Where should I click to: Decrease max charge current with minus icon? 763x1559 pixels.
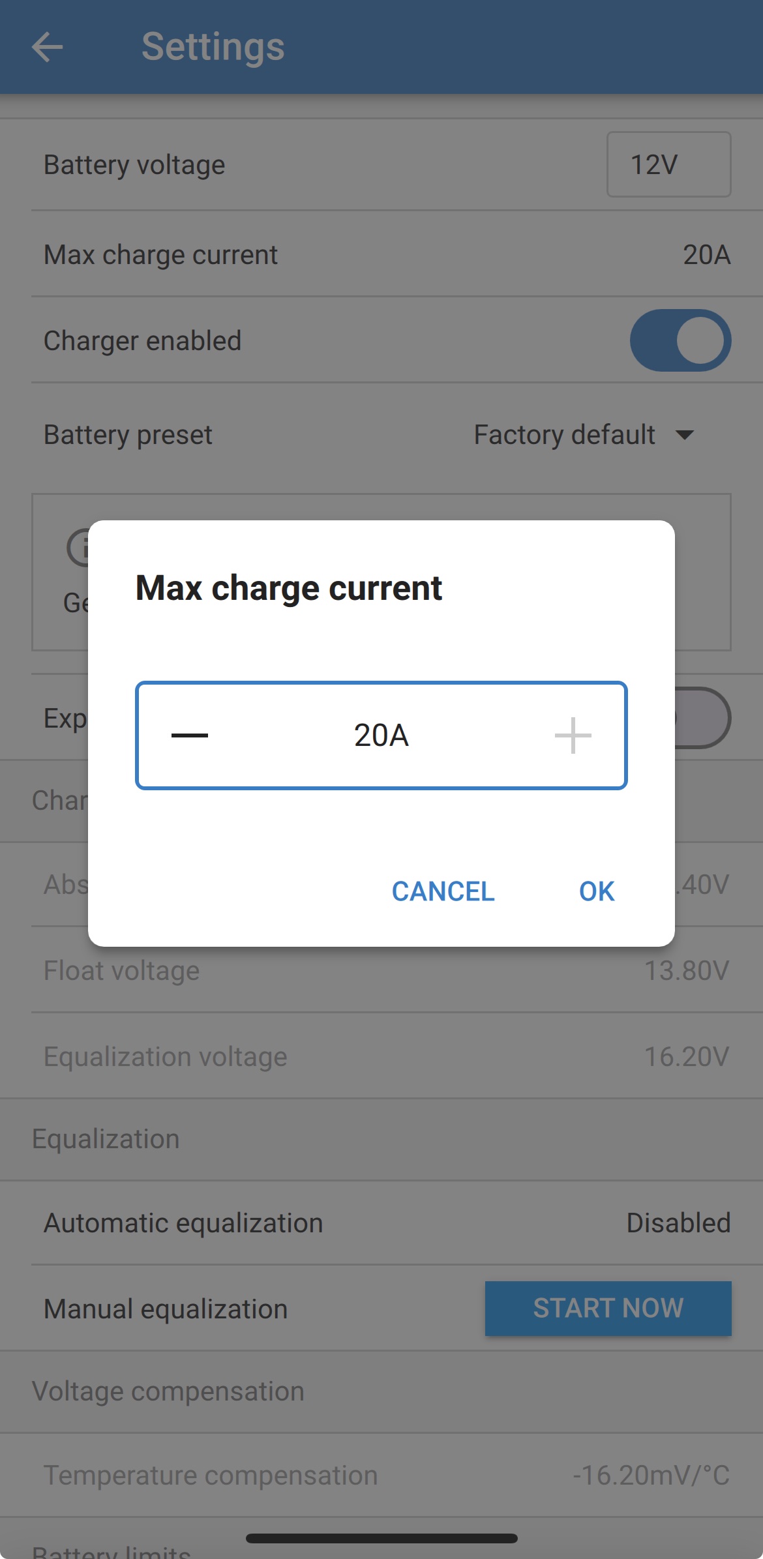pyautogui.click(x=189, y=735)
